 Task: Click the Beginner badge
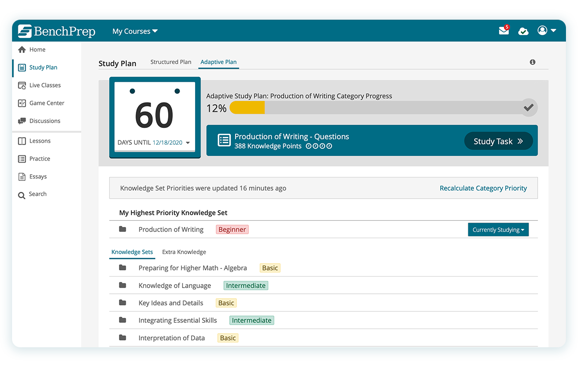click(232, 229)
